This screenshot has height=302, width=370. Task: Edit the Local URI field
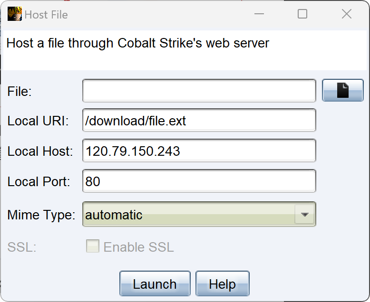coord(199,121)
